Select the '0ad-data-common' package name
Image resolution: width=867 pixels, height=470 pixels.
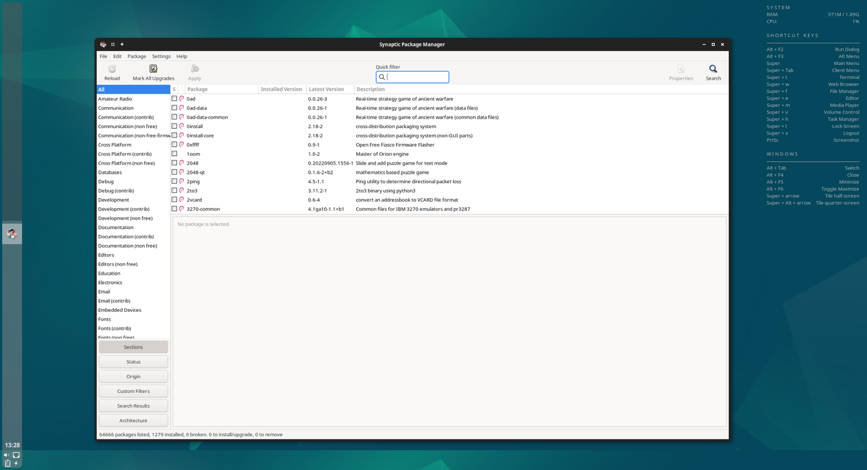[207, 117]
